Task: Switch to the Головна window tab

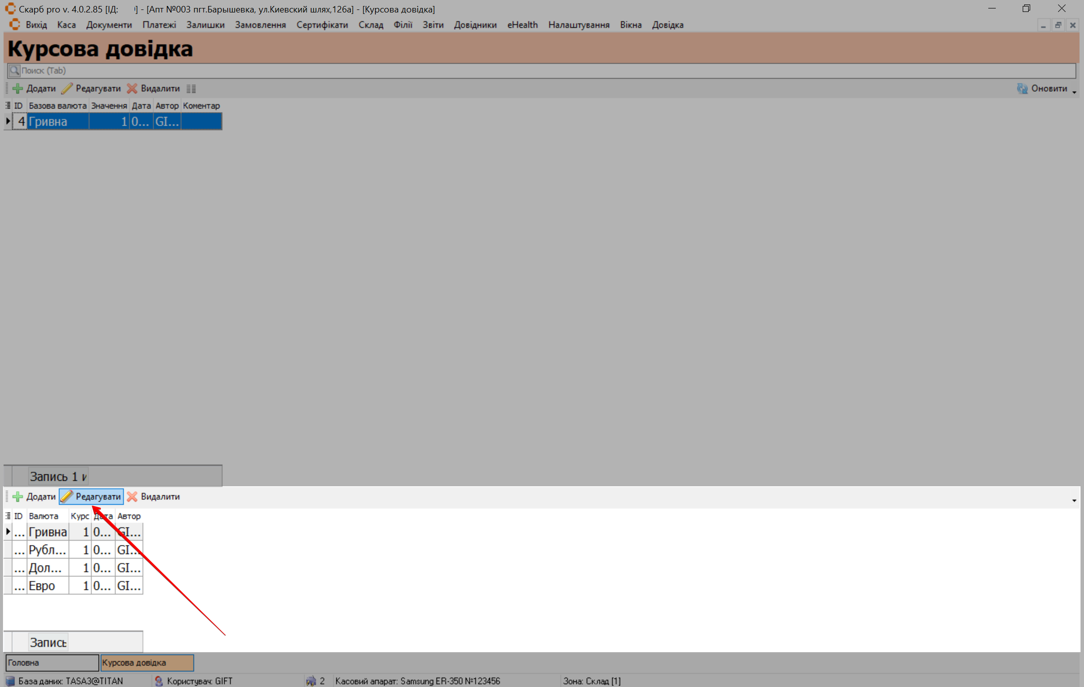Action: click(x=52, y=663)
